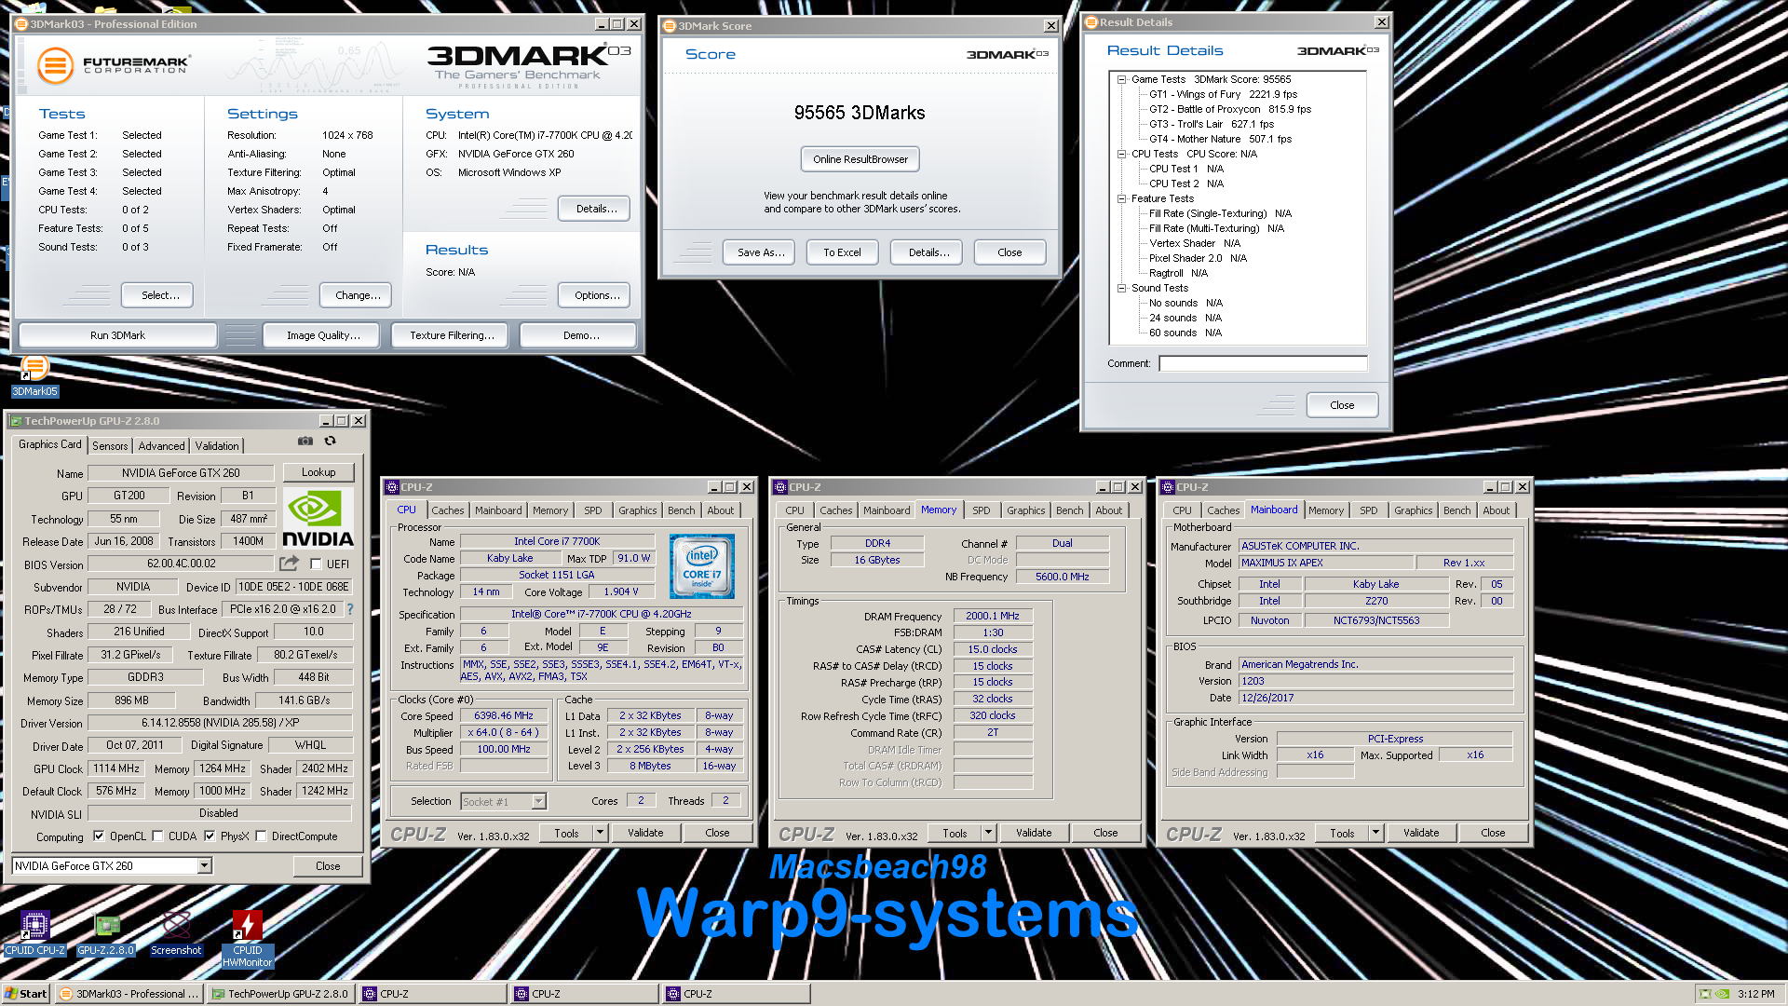Click the Online ResultBrowser button
Screen dimensions: 1788x1006
(x=860, y=159)
